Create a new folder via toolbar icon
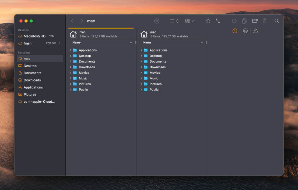Screen dimensions: 298x190 point(255,21)
